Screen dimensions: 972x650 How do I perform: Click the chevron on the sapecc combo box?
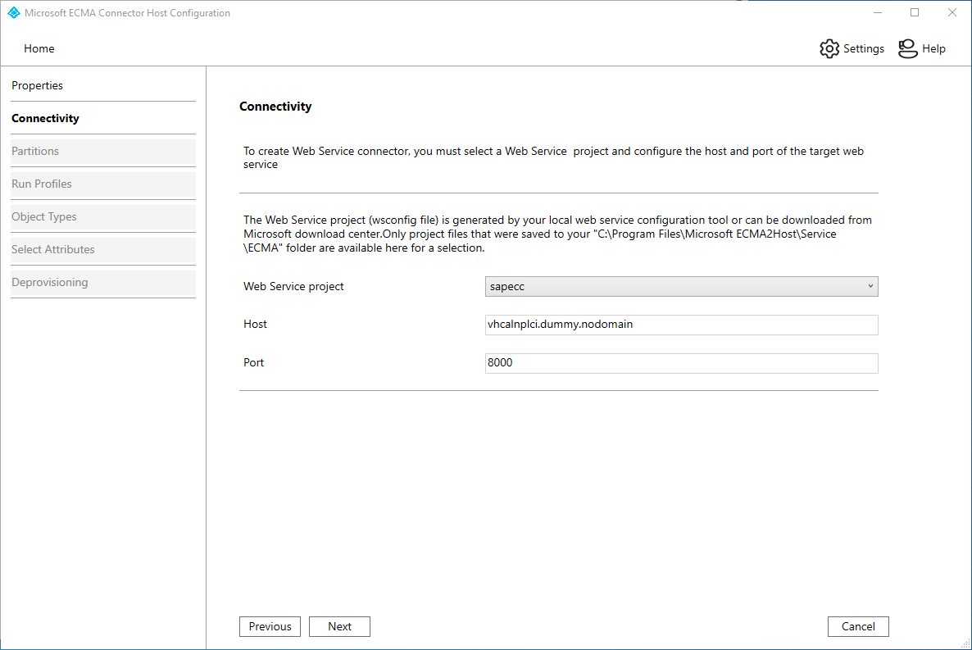tap(870, 286)
